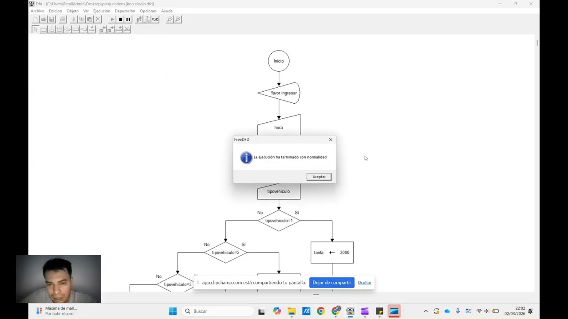Open the debugger watch glasses icon
Screen dimensions: 568x319
155,19
